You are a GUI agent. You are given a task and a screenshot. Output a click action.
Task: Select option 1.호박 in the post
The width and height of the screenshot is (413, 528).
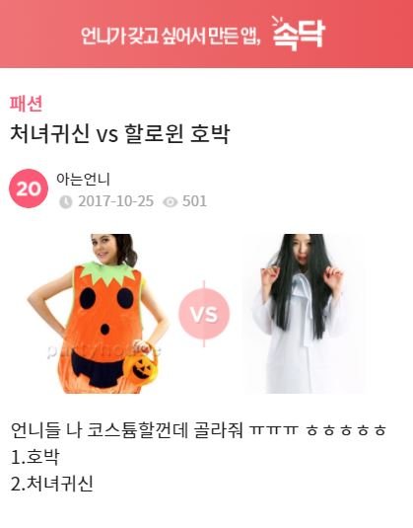[34, 457]
